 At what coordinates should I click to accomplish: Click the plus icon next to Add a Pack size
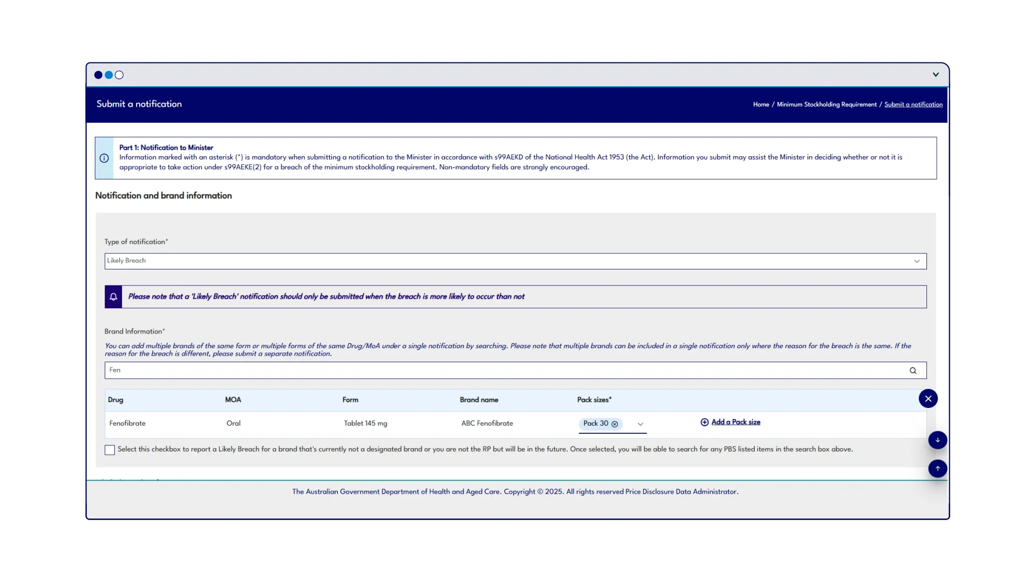pos(704,422)
